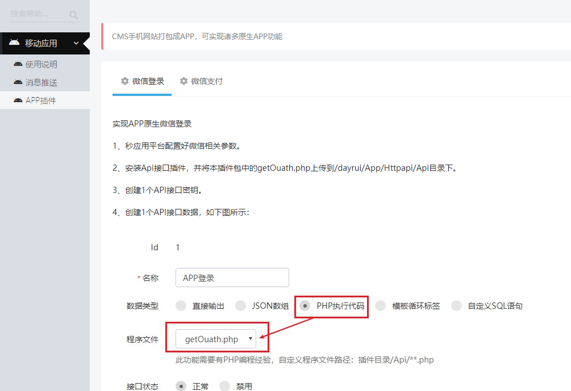The height and width of the screenshot is (391, 571).
Task: Select the PHP执行代码 radio button
Action: (x=305, y=305)
